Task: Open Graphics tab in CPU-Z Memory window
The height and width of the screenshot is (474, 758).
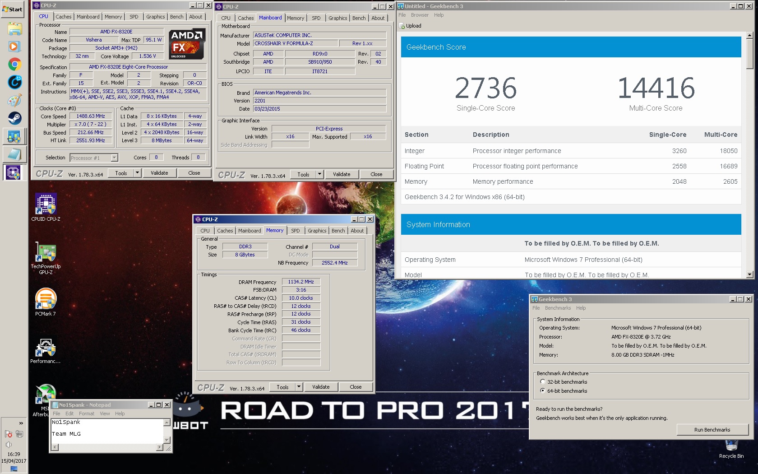Action: pos(317,231)
